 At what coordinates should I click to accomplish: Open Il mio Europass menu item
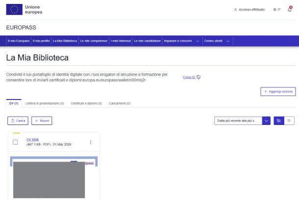[x=19, y=41]
